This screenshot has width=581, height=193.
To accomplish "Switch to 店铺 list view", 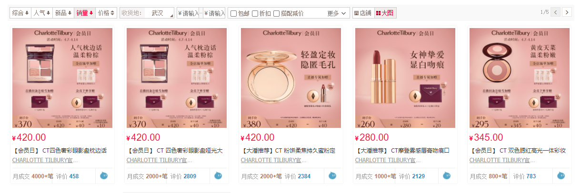I will (x=363, y=13).
